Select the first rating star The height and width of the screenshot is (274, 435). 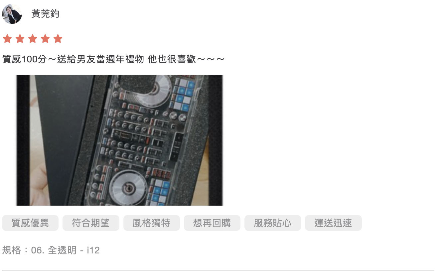tap(7, 39)
